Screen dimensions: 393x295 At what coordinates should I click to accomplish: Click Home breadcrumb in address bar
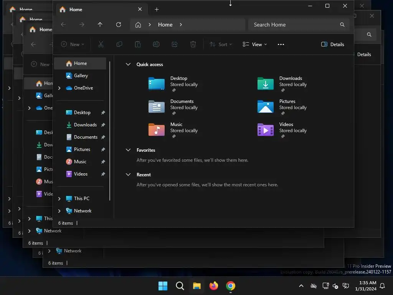coord(165,25)
